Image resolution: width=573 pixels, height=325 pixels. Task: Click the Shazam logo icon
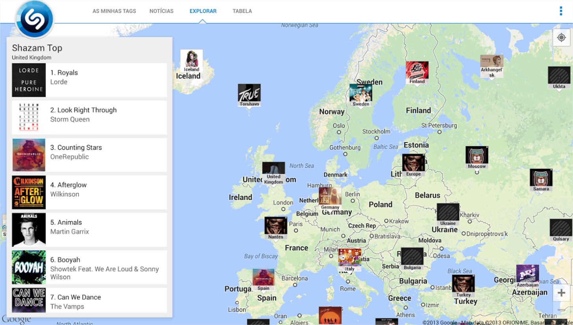click(x=34, y=19)
